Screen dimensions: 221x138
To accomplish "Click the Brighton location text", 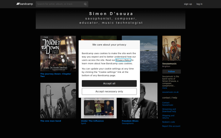I will [x=166, y=66].
